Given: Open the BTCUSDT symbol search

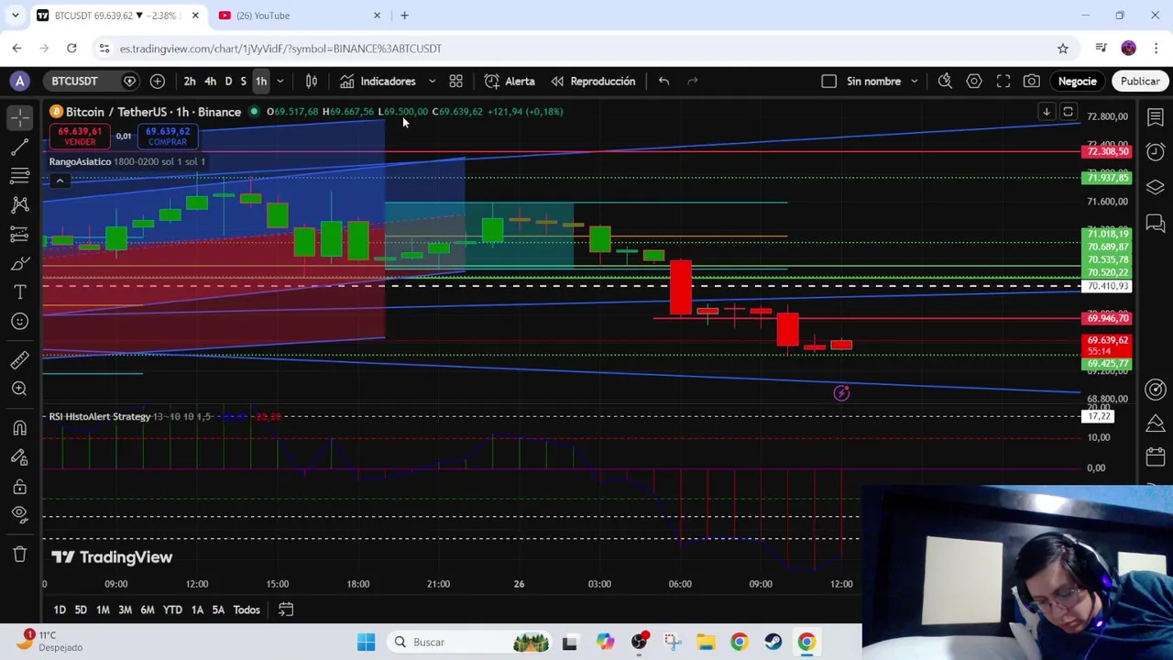Looking at the screenshot, I should pyautogui.click(x=74, y=82).
